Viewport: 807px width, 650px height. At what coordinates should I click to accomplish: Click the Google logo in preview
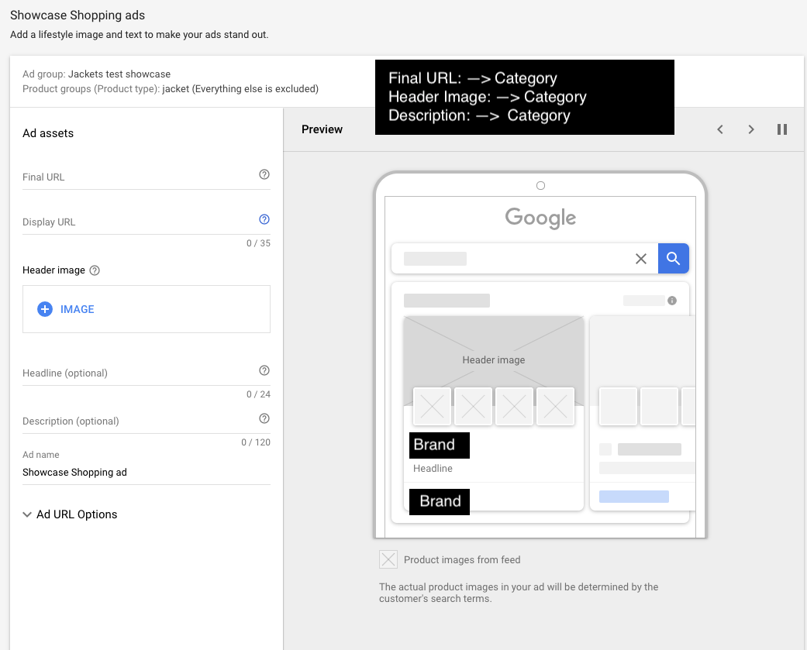pyautogui.click(x=540, y=218)
